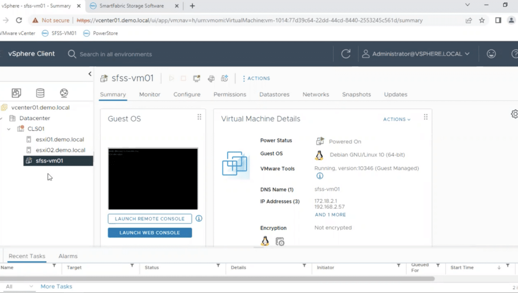Viewport: 518px width, 293px height.
Task: Click the Power On VM toolbar icon
Action: pyautogui.click(x=171, y=78)
